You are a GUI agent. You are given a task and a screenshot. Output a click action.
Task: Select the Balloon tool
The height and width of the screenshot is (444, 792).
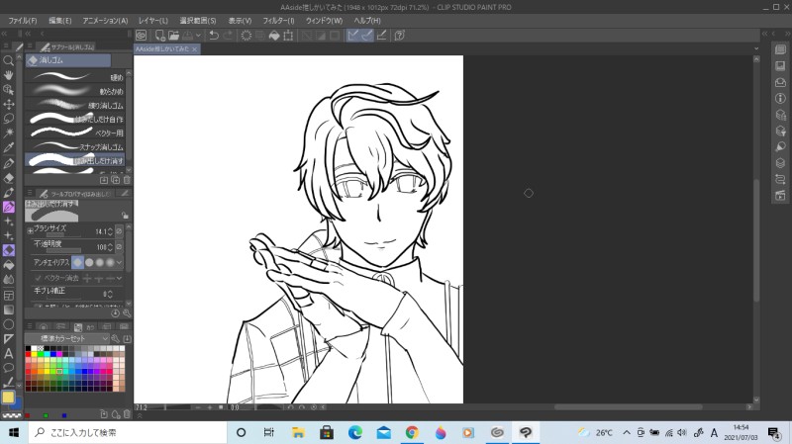[x=9, y=368]
